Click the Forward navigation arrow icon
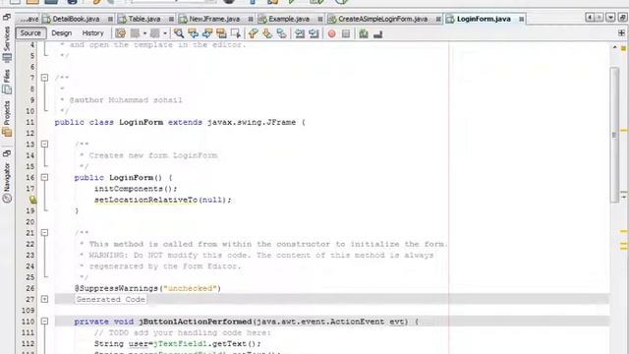629x354 pixels. tap(155, 33)
